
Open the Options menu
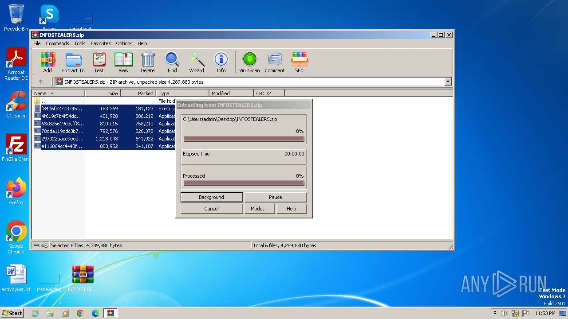[124, 43]
